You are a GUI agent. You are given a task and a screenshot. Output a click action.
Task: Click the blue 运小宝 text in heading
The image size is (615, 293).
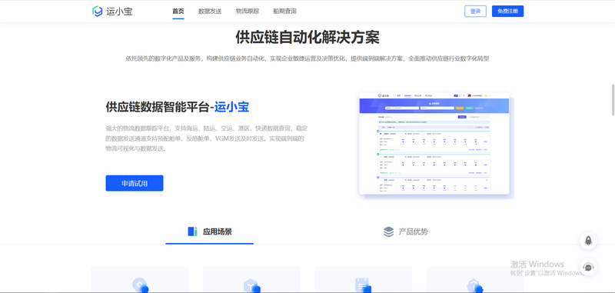tap(232, 107)
